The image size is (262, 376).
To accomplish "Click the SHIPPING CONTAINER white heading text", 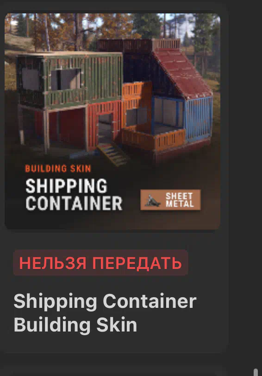I will [x=74, y=195].
